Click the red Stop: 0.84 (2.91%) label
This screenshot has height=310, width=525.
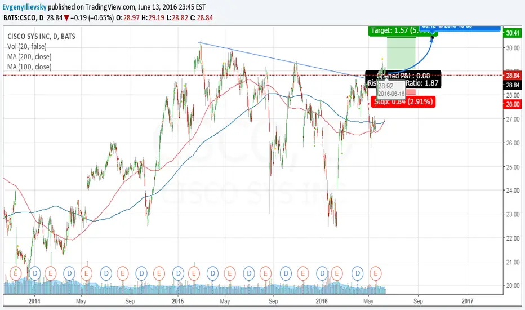pos(403,101)
